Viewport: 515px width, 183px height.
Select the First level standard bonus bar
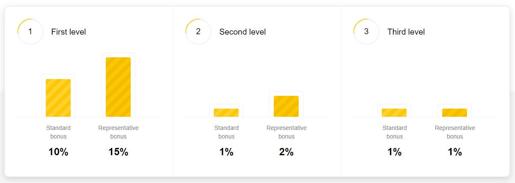[x=58, y=98]
